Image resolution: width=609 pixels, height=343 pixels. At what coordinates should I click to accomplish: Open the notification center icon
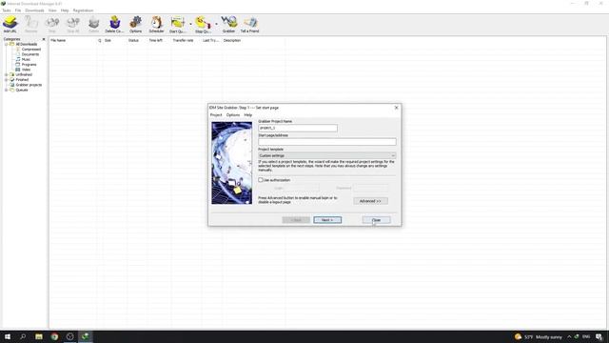coord(599,336)
